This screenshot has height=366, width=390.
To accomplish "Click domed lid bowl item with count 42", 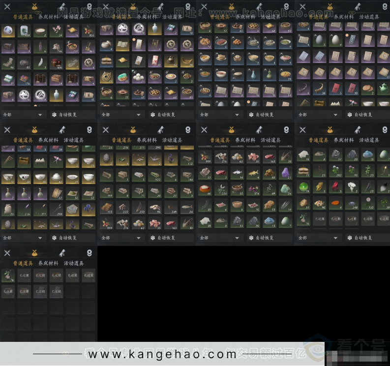I will (x=57, y=178).
